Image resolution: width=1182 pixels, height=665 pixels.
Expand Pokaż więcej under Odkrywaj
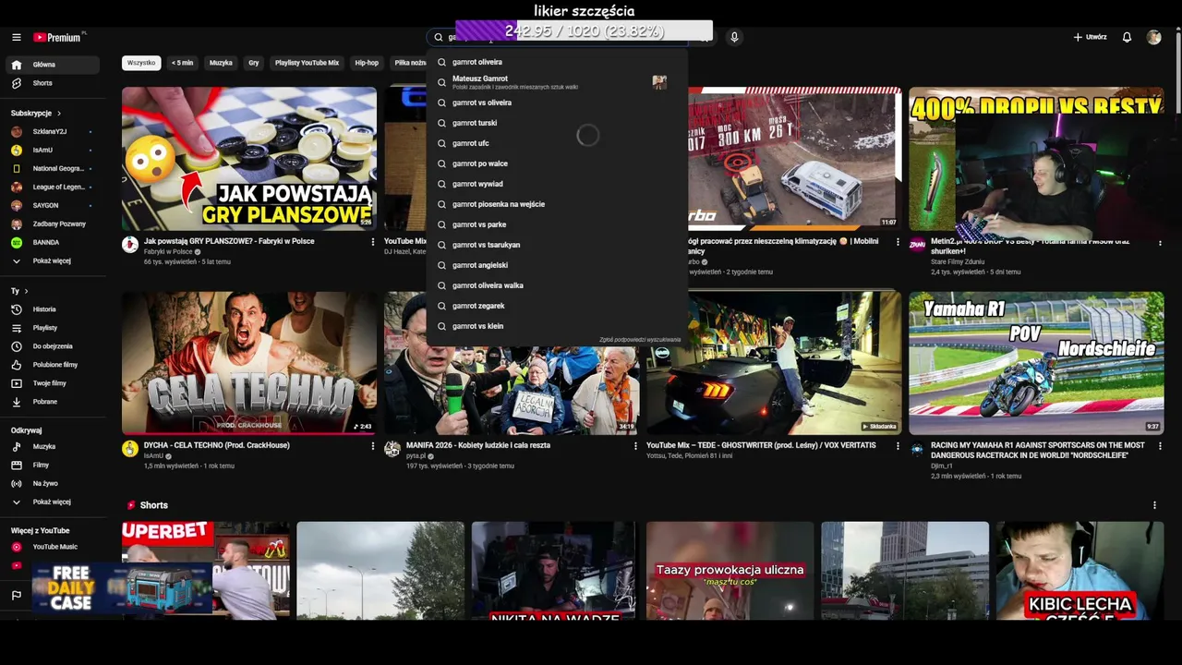click(52, 502)
